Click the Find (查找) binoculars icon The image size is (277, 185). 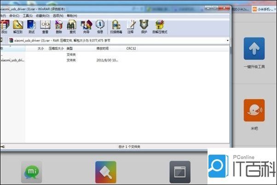[72, 27]
